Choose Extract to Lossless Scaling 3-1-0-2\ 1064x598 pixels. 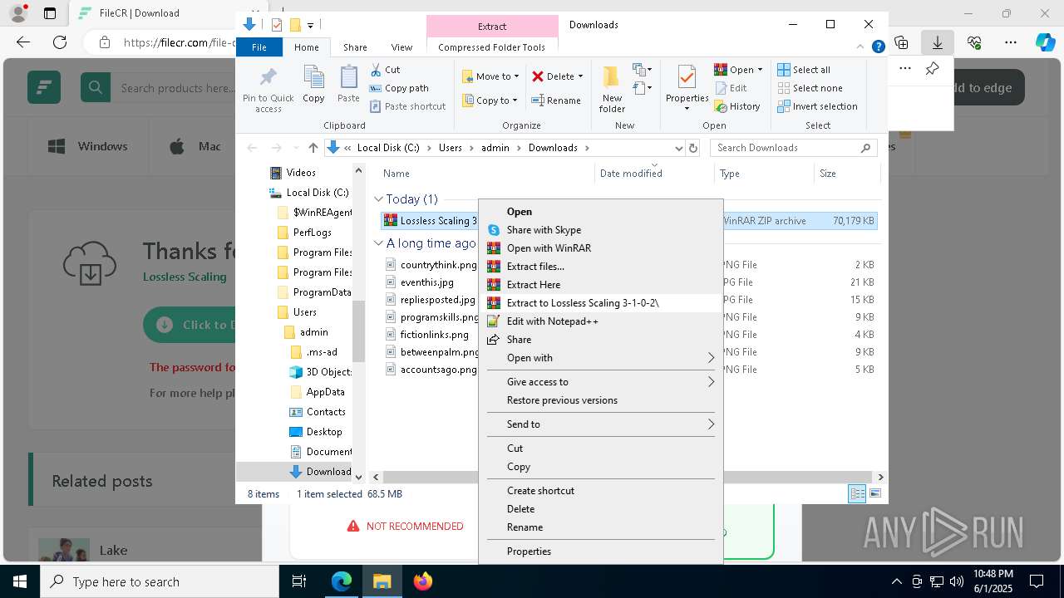coord(602,303)
